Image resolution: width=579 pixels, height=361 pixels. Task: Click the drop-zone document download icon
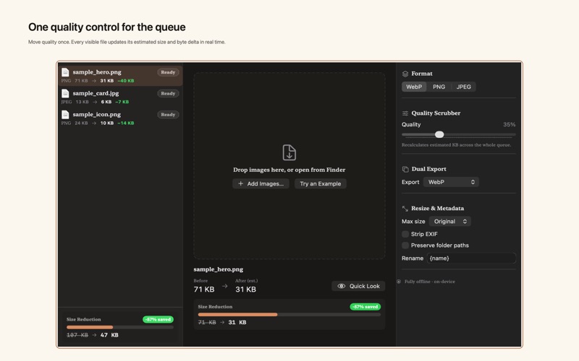tap(289, 152)
